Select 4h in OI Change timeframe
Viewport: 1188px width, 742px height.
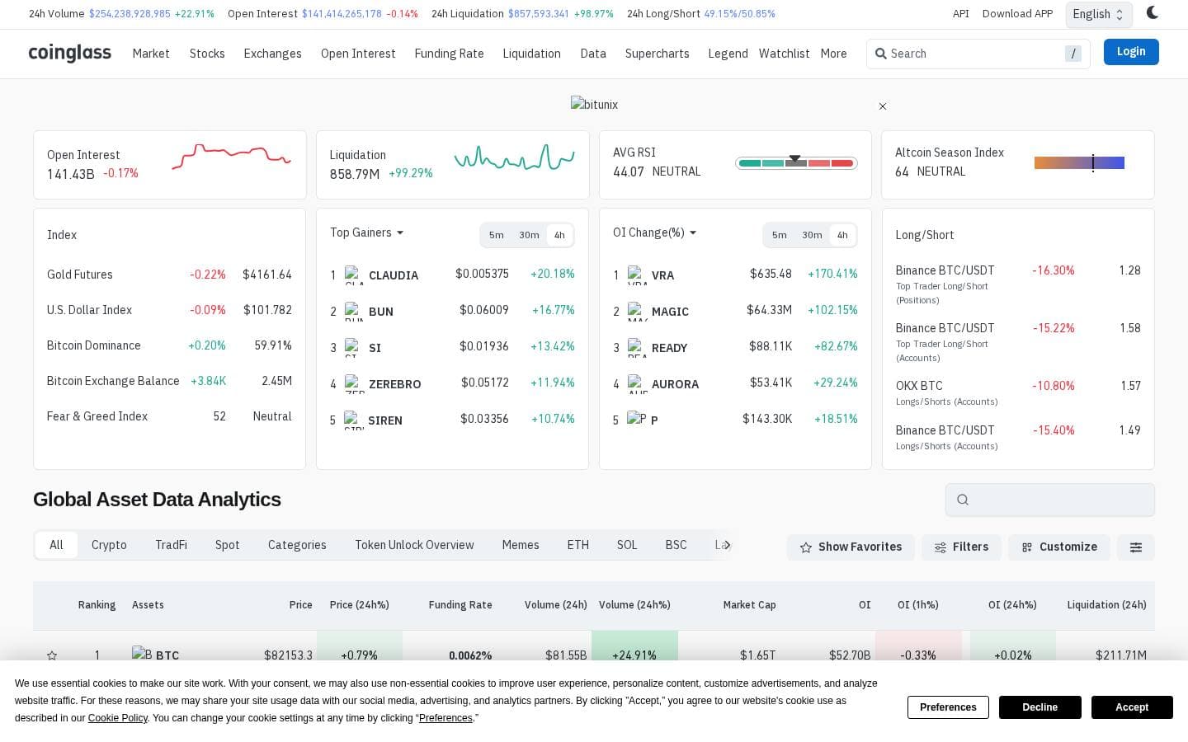(x=842, y=235)
